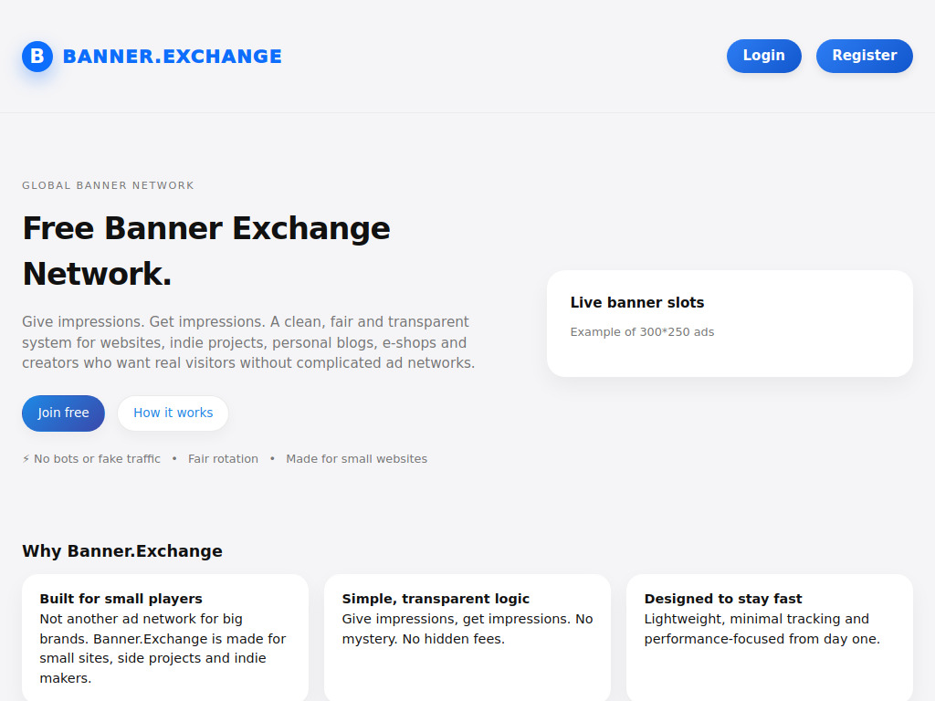Open the 'Built for small players' card

point(164,637)
